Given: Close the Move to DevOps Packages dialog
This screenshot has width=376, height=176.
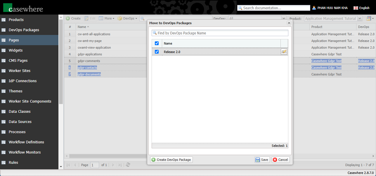Looking at the screenshot, I should (289, 23).
